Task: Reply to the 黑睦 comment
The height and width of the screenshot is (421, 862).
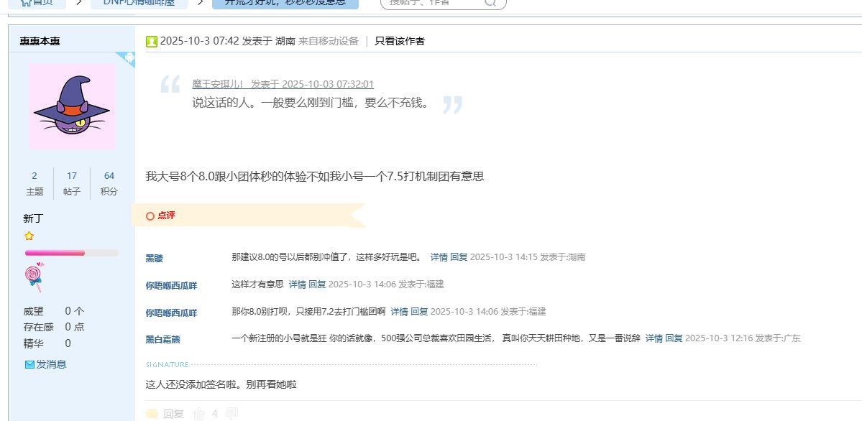Action: pyautogui.click(x=459, y=256)
